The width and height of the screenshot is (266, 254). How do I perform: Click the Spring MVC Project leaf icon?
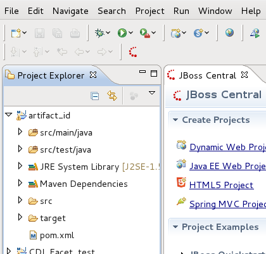181,201
